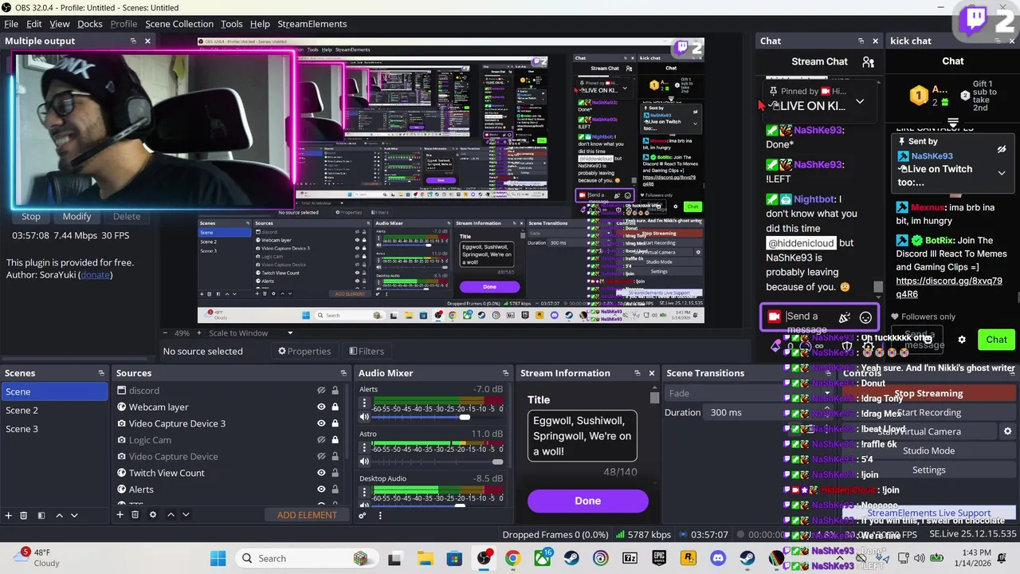Viewport: 1020px width, 574px height.
Task: Open the Scene Collection menu
Action: point(179,24)
